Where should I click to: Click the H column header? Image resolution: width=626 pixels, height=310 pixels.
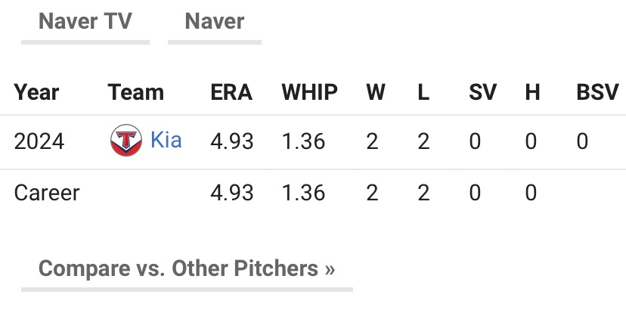click(532, 92)
